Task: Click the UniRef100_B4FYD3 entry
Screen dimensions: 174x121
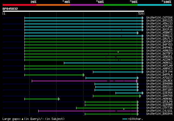Action: tap(159, 45)
